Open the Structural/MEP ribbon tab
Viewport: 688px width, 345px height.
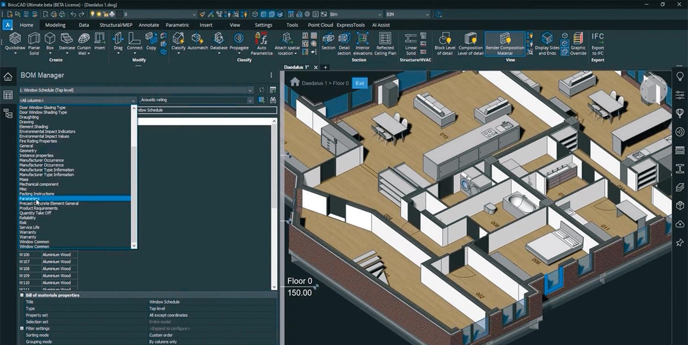tap(117, 25)
